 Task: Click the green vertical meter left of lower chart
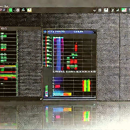click(x=46, y=91)
